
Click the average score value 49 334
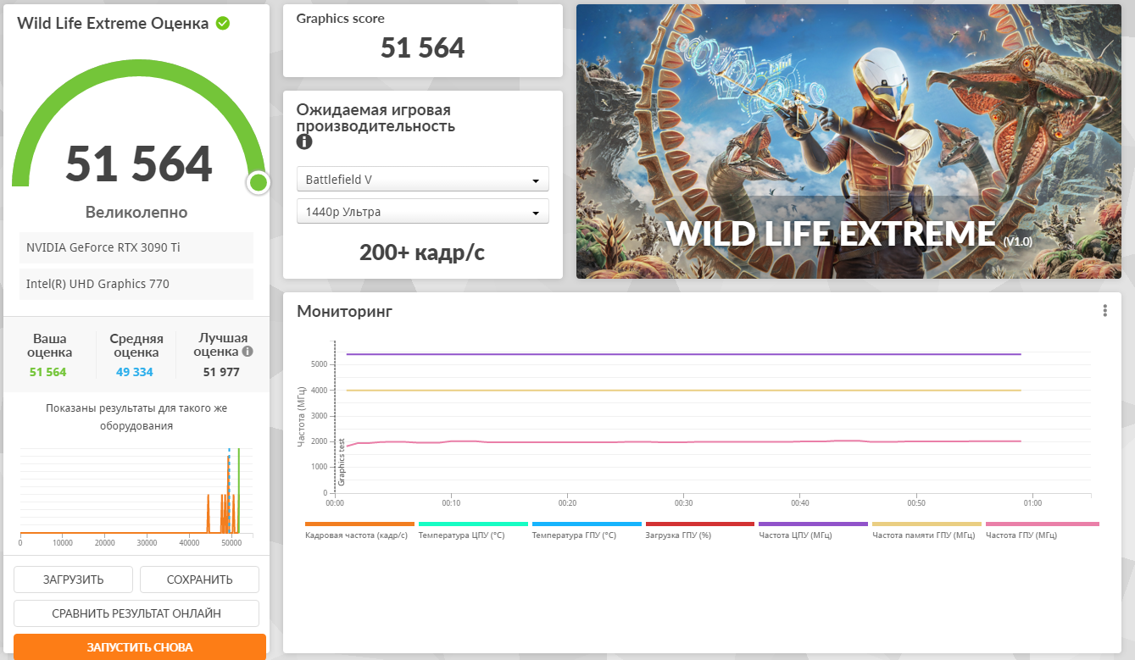tap(135, 372)
